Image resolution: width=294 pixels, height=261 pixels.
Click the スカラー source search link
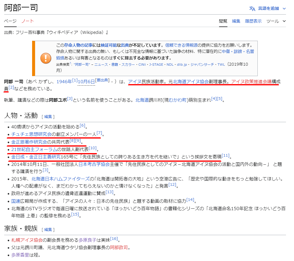[128, 65]
